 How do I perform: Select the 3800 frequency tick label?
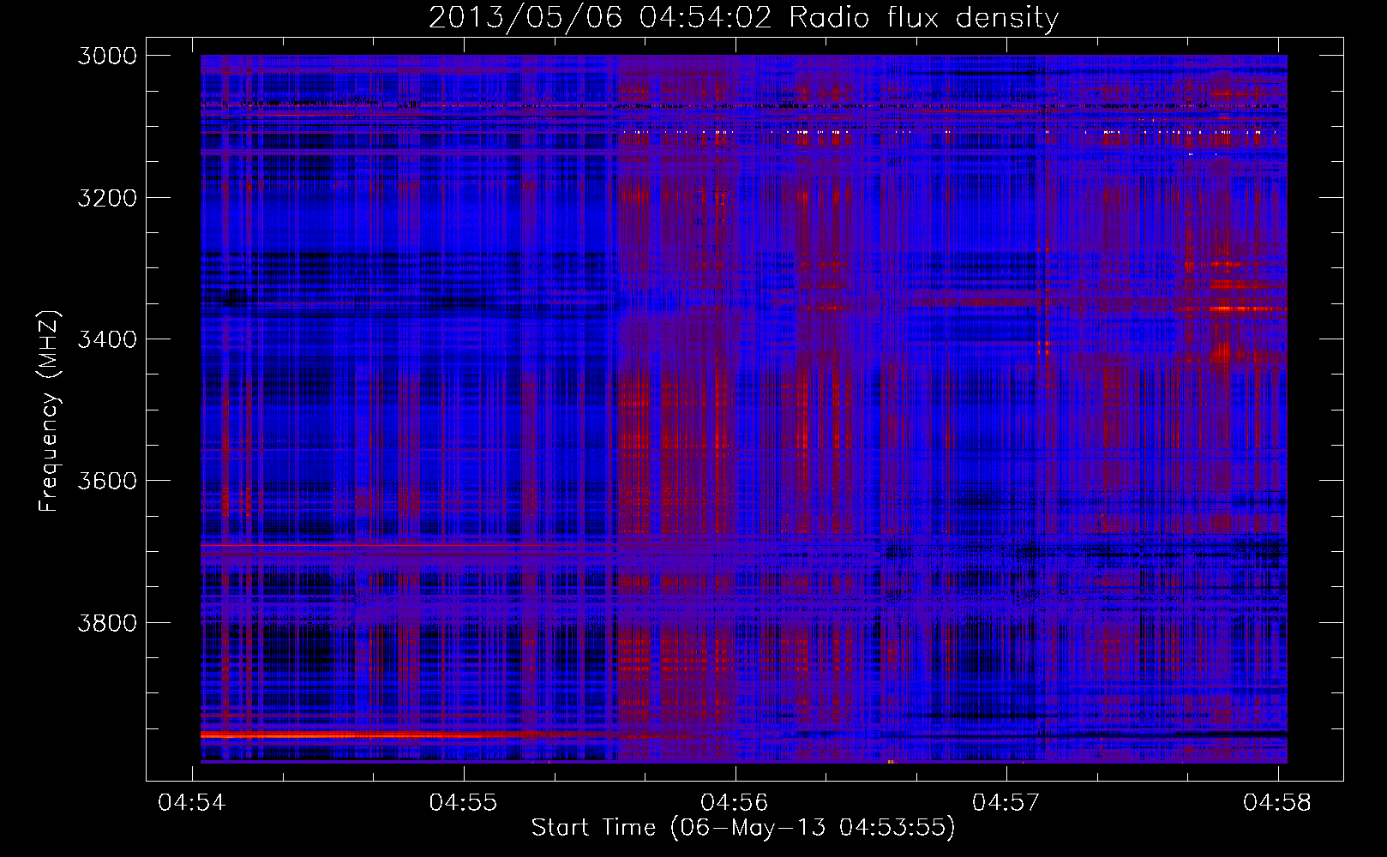point(107,622)
